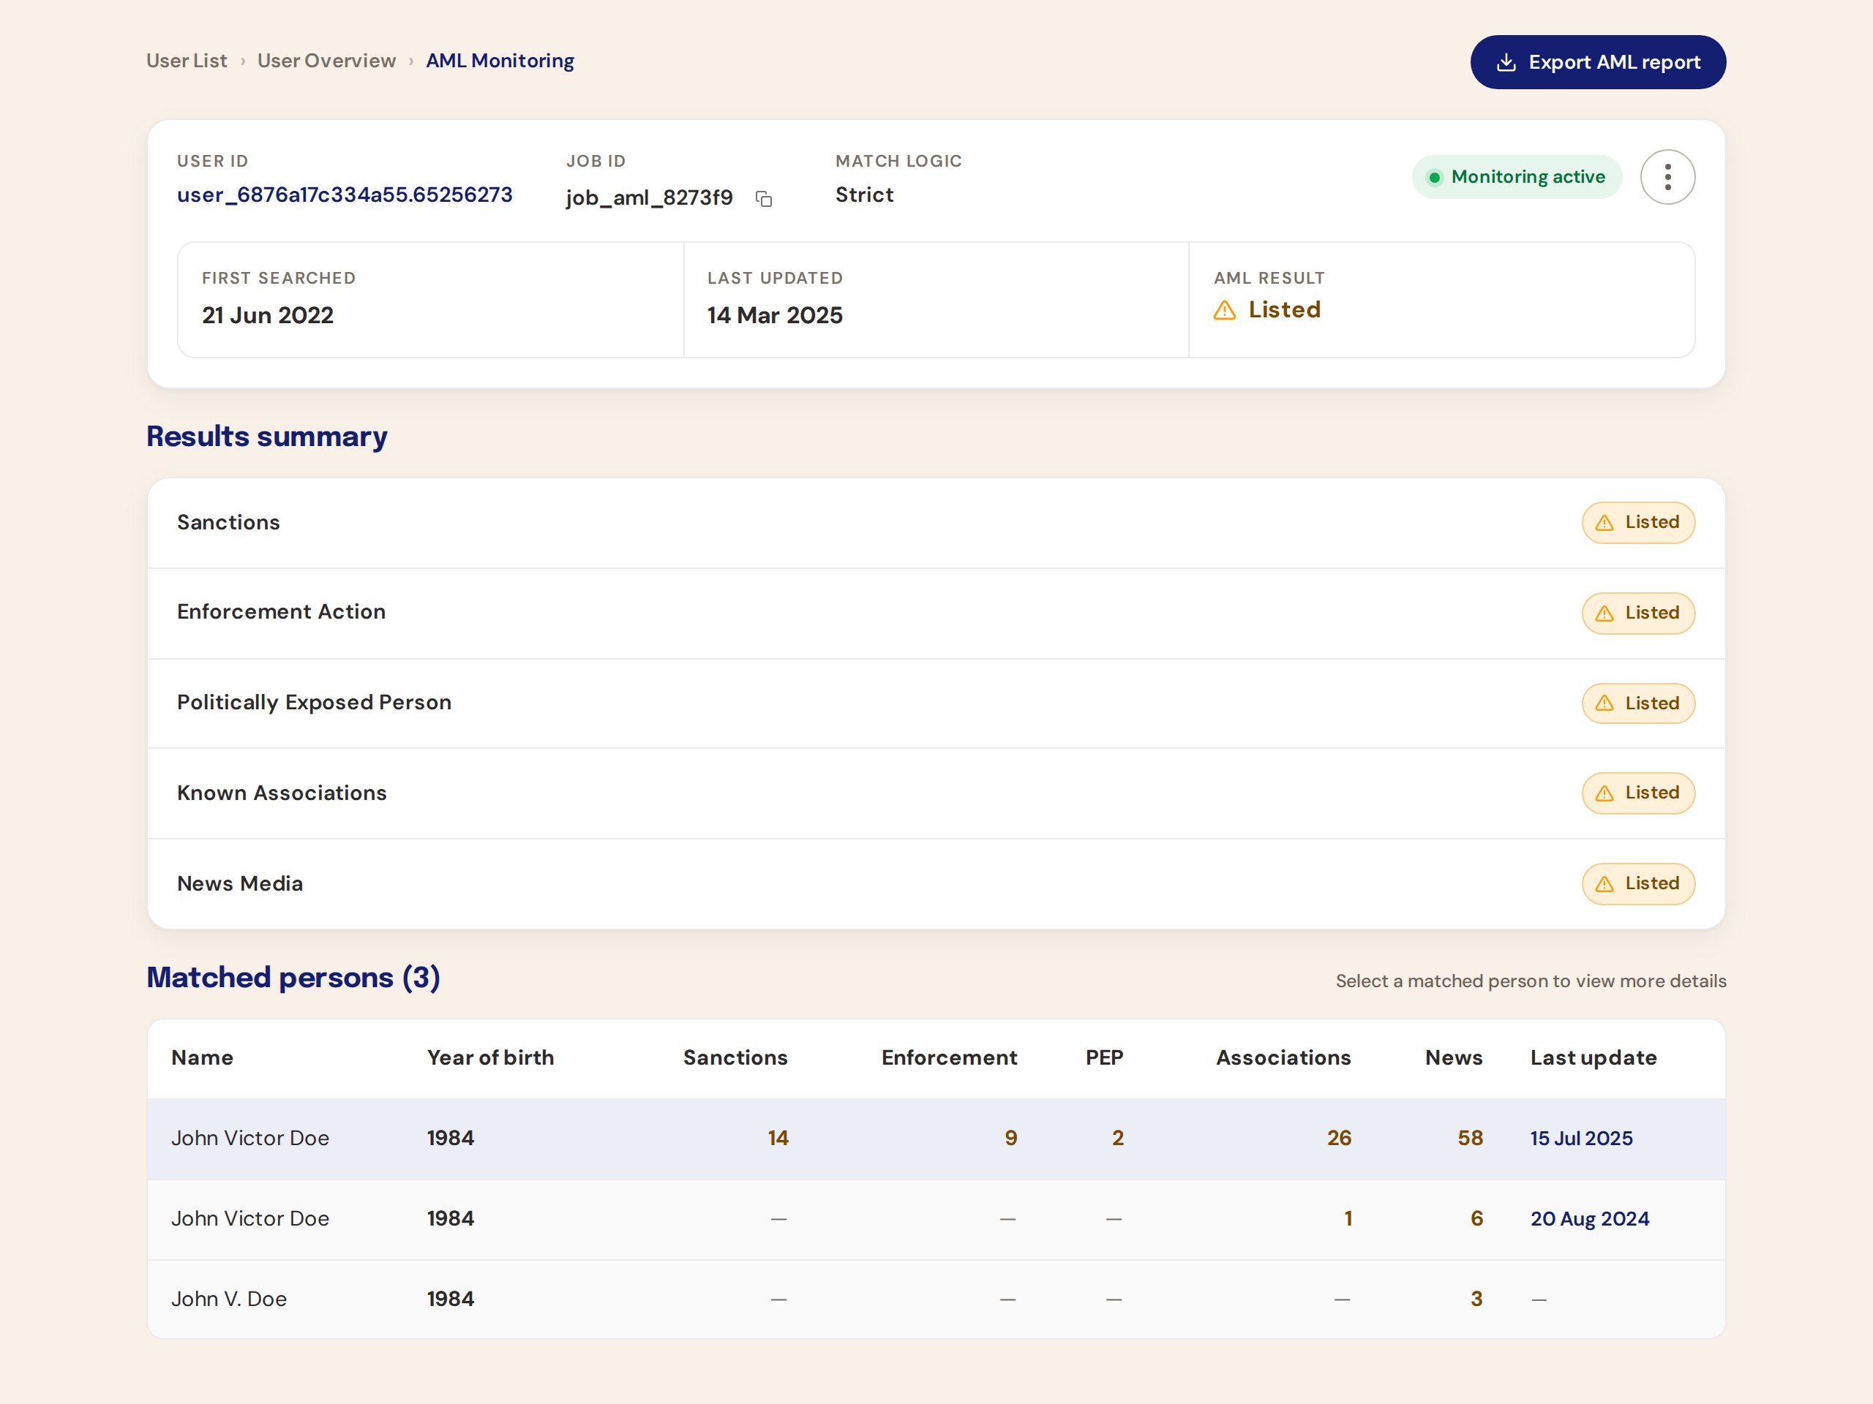Go to User List breadcrumb
Screen dimensions: 1873x1404
pyautogui.click(x=187, y=61)
